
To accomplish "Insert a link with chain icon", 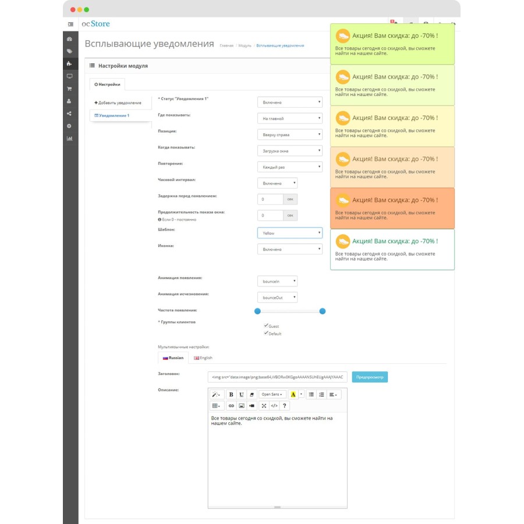I will (231, 406).
